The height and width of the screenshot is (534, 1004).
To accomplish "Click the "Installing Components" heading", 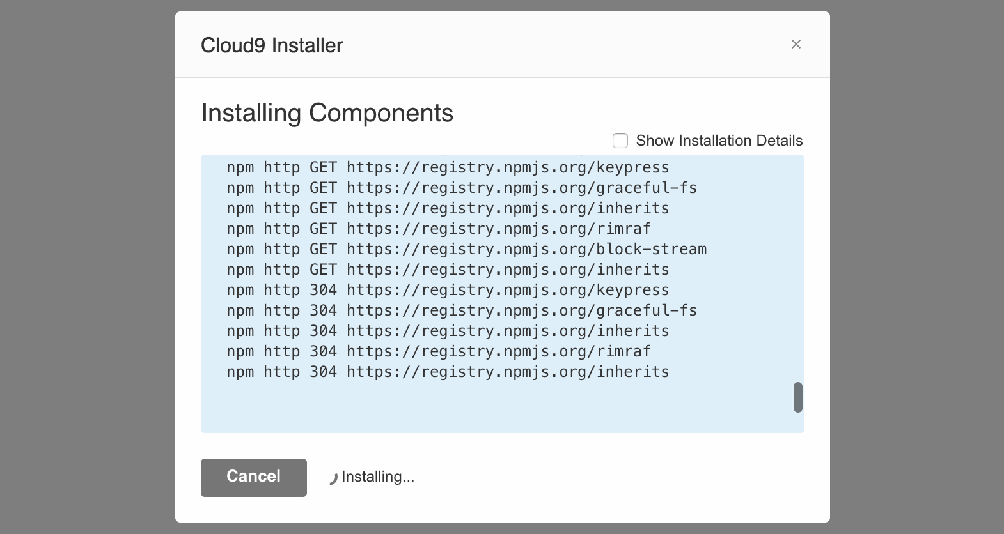I will (x=327, y=113).
